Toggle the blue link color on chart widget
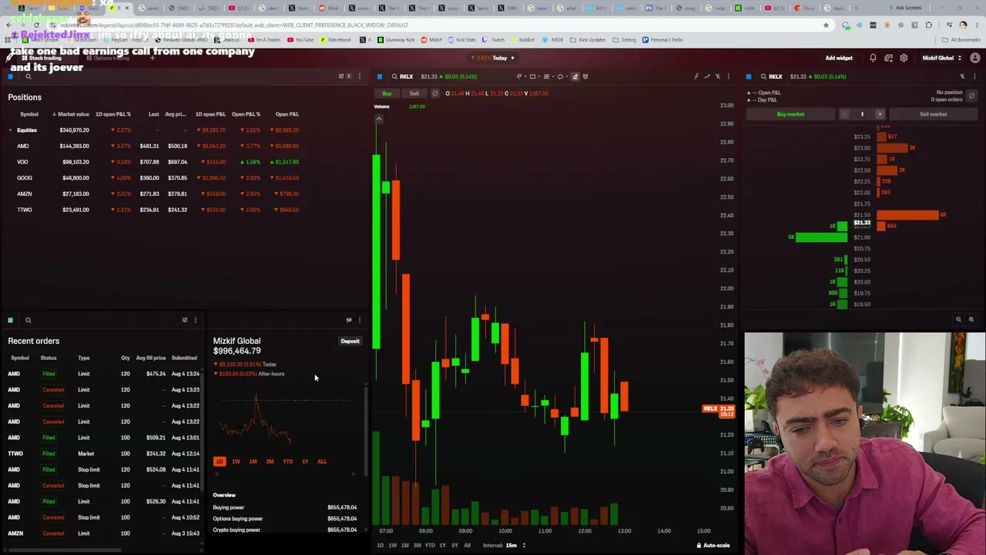Image resolution: width=986 pixels, height=555 pixels. click(380, 76)
